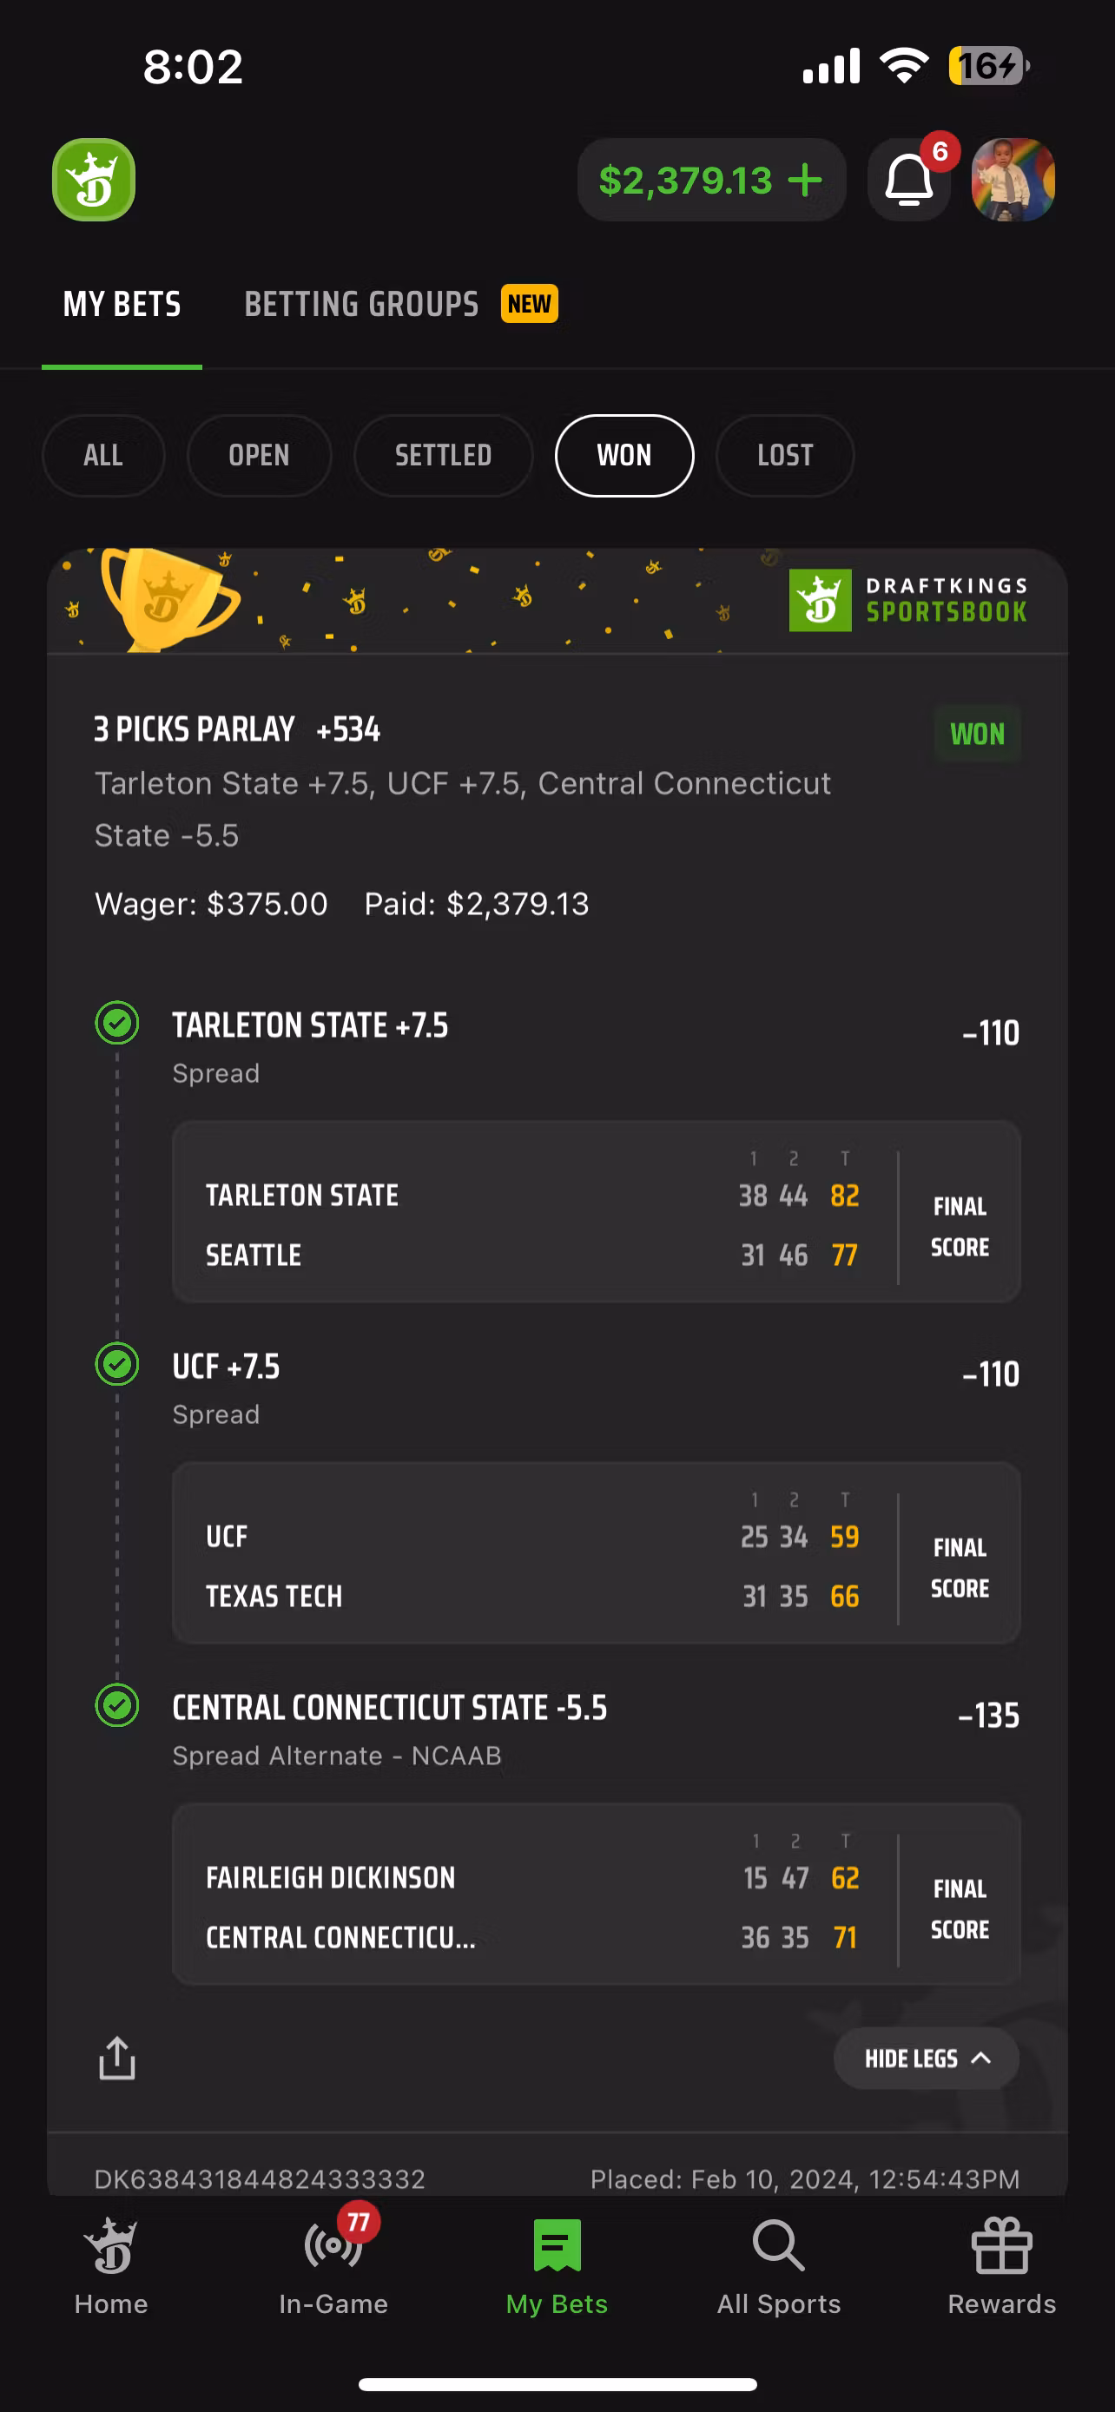The image size is (1115, 2412).
Task: Open the Tarleton State vs Seattle scorebox
Action: [596, 1211]
